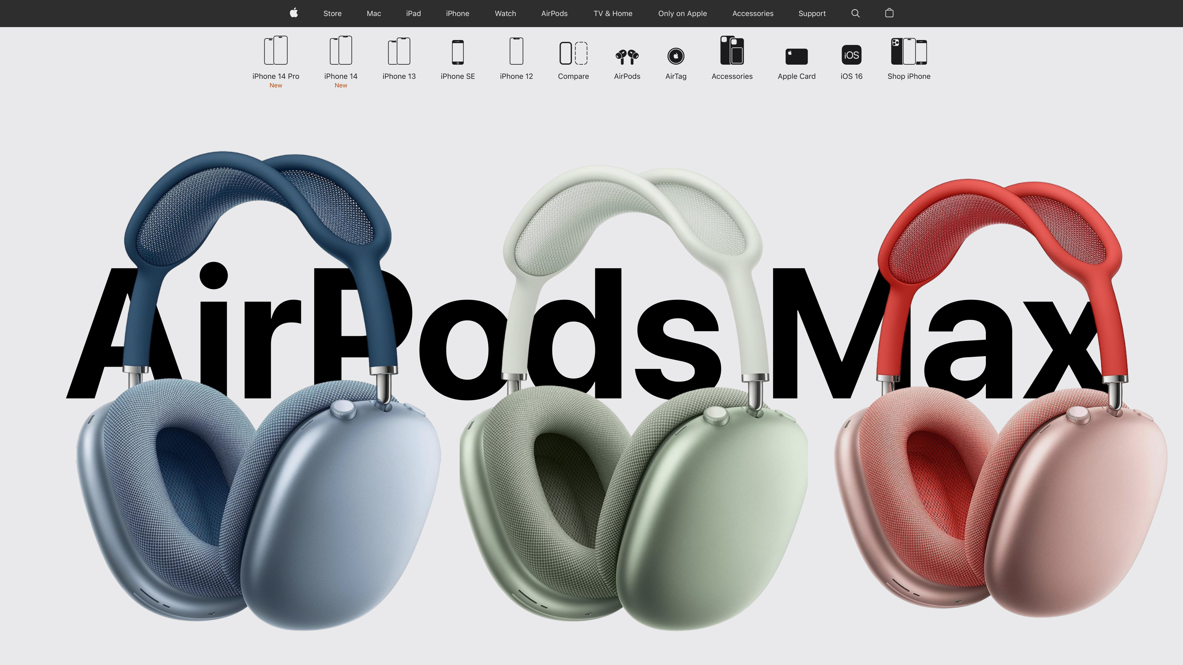The image size is (1183, 665).
Task: Open the iPhone menu in the top bar
Action: tap(457, 13)
